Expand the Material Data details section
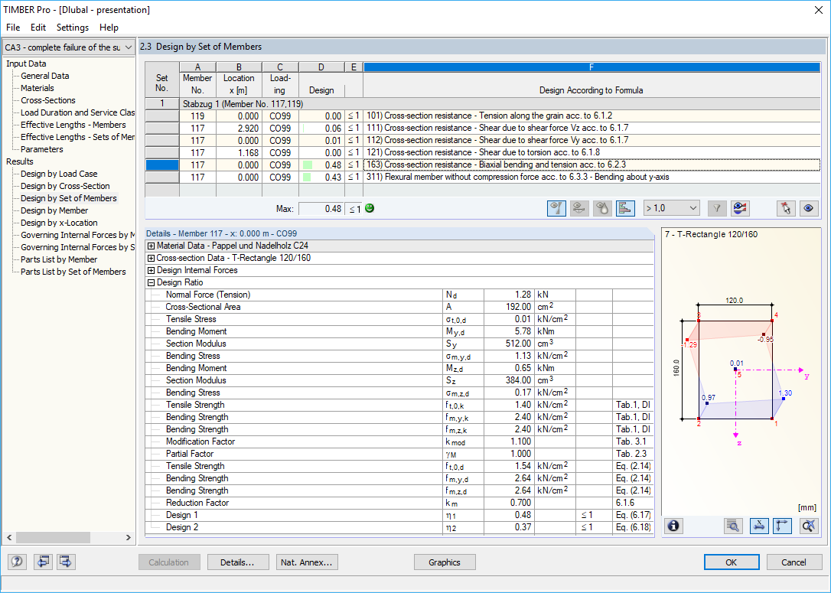Viewport: 831px width, 593px height. coord(150,246)
